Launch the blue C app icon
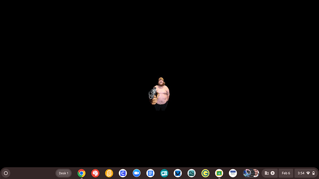319x179 pixels. coord(123,173)
